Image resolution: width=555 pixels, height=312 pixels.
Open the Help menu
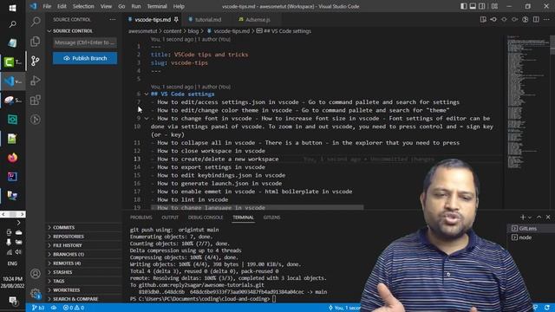179,6
